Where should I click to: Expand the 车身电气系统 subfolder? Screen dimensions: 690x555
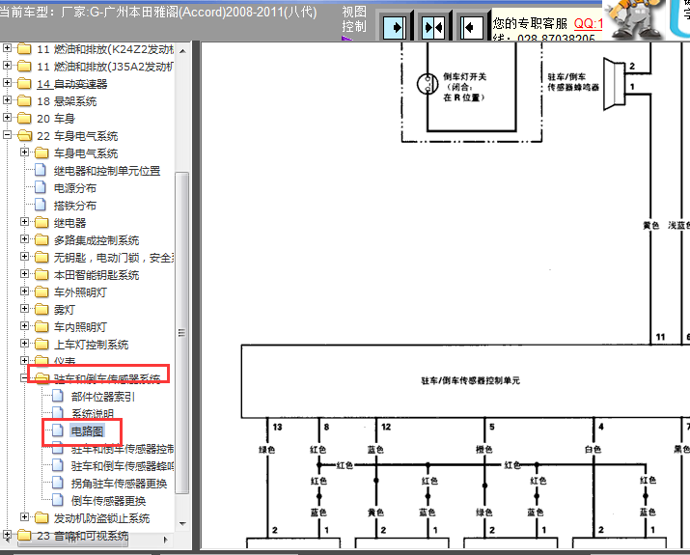[25, 153]
